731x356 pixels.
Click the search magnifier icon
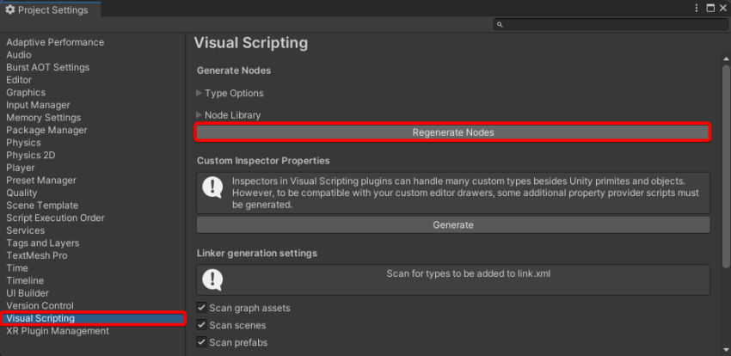(501, 25)
